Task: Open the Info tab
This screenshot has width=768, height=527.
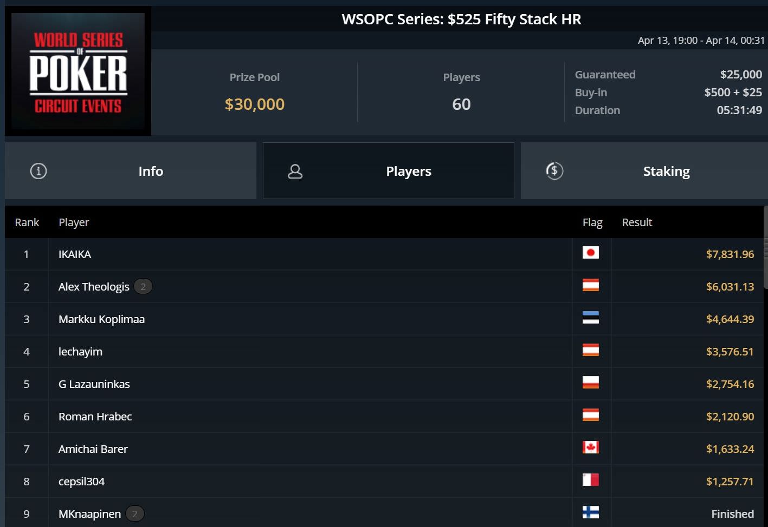Action: pyautogui.click(x=131, y=171)
